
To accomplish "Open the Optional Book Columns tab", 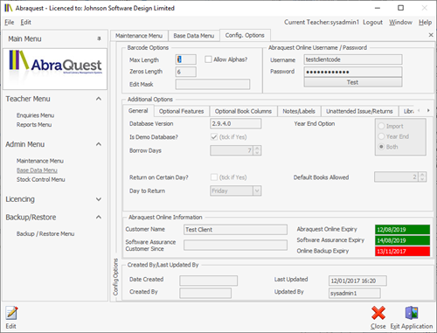I will [243, 111].
